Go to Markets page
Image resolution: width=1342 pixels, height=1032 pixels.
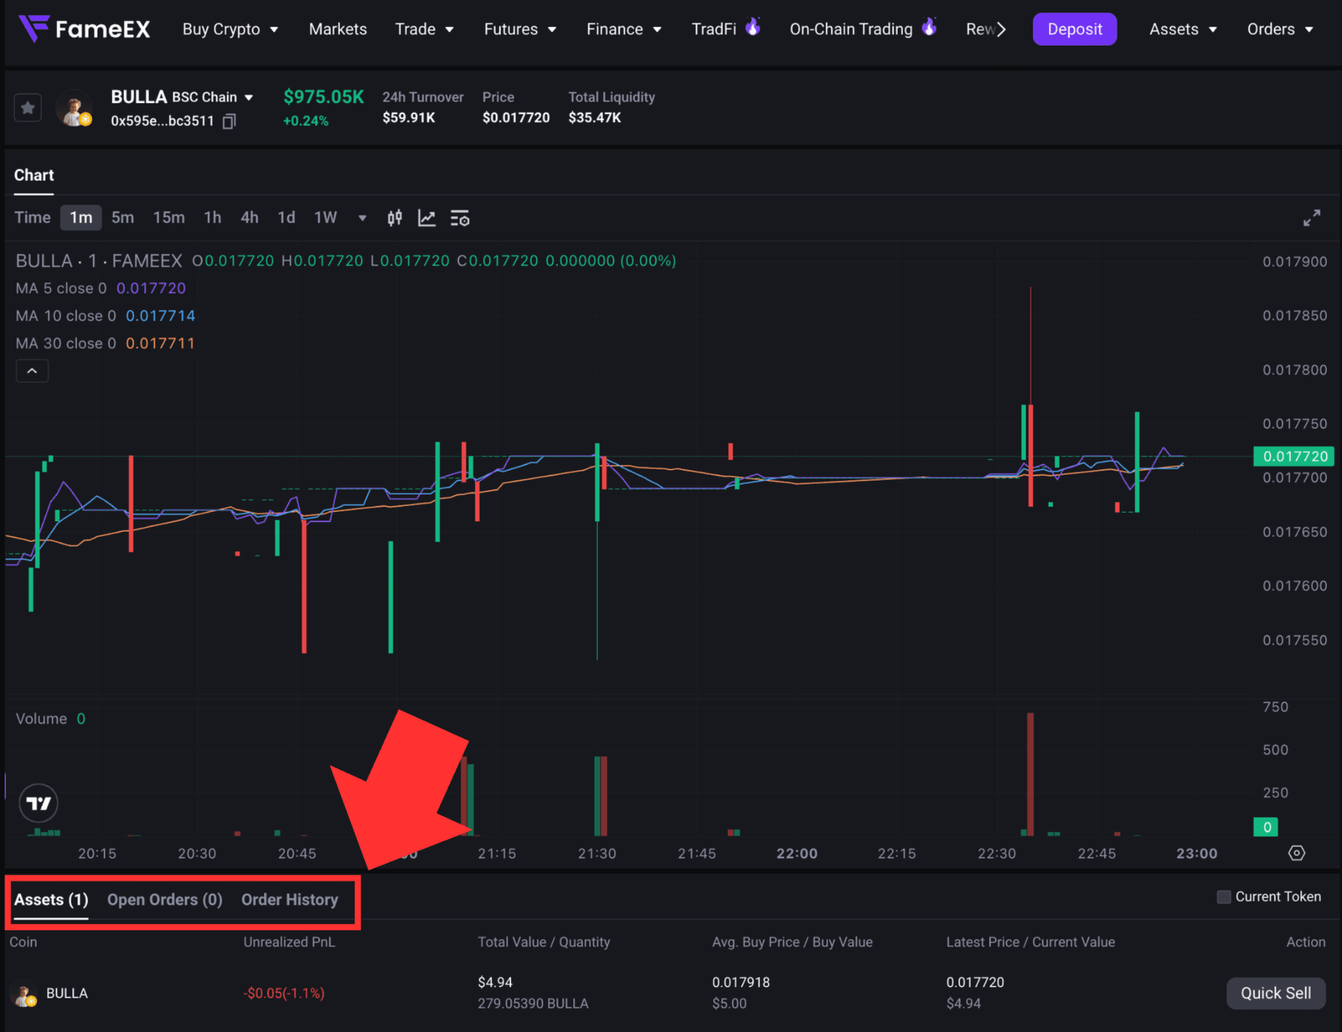(337, 29)
